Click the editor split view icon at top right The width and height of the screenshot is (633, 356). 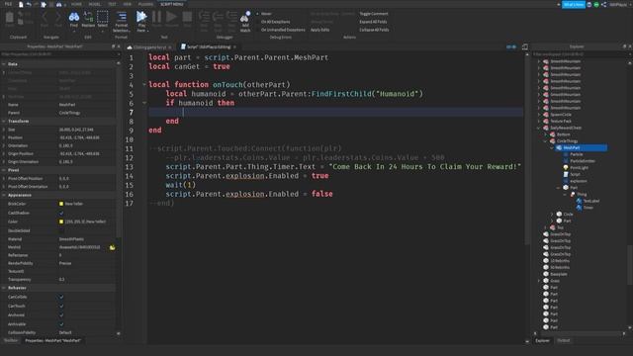pyautogui.click(x=525, y=46)
